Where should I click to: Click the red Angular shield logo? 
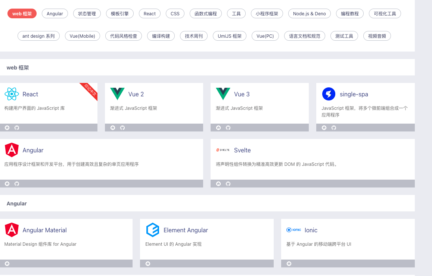(x=12, y=150)
